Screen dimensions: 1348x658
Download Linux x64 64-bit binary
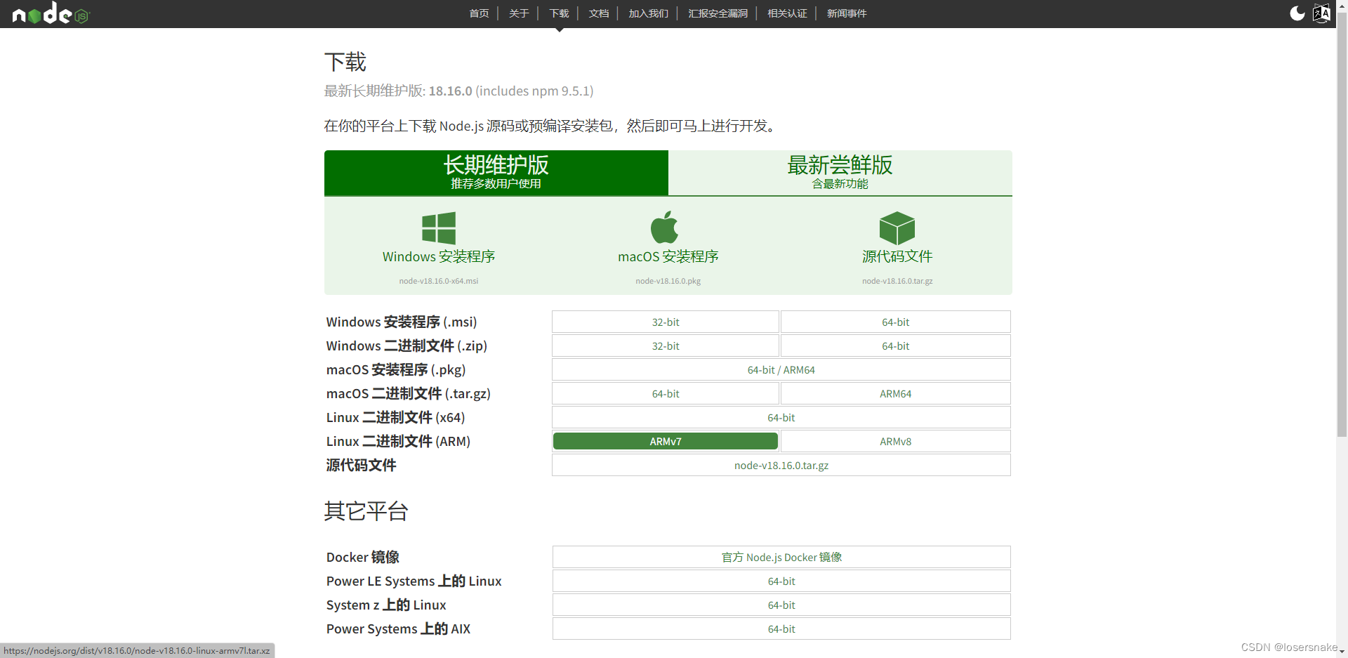point(781,417)
